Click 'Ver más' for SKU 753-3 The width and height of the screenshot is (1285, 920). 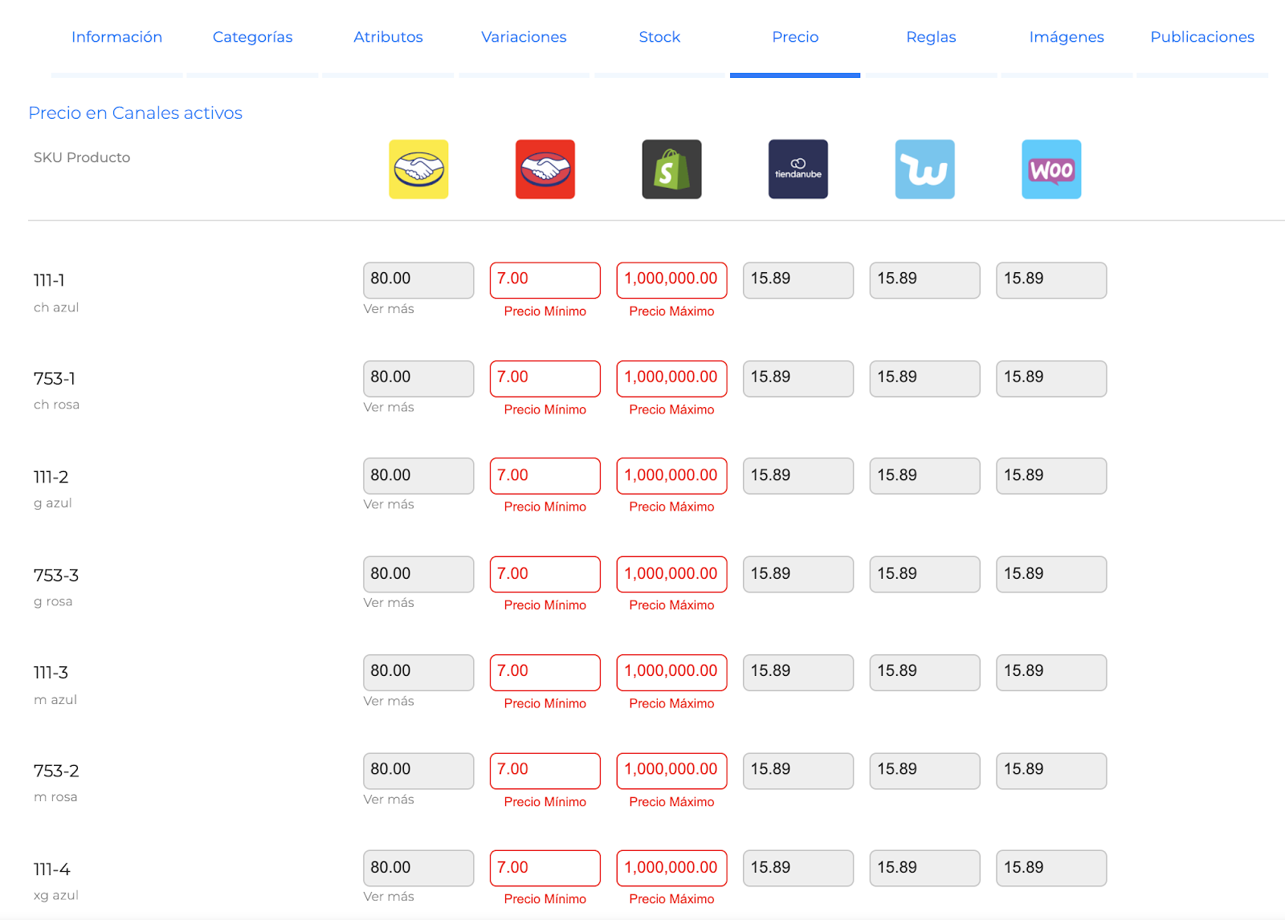click(389, 603)
